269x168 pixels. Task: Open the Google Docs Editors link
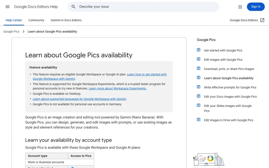click(x=244, y=20)
